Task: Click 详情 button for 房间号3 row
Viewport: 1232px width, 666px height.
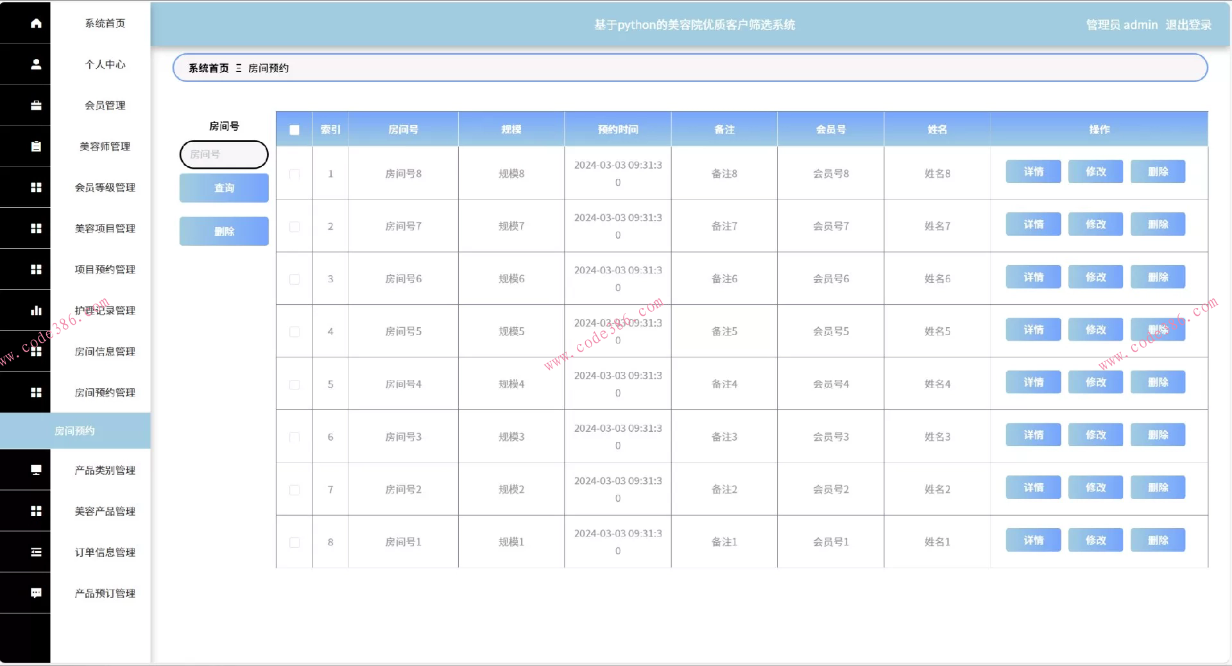Action: 1033,435
